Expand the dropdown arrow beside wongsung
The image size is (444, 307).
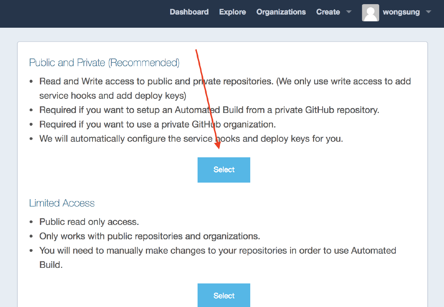point(428,12)
